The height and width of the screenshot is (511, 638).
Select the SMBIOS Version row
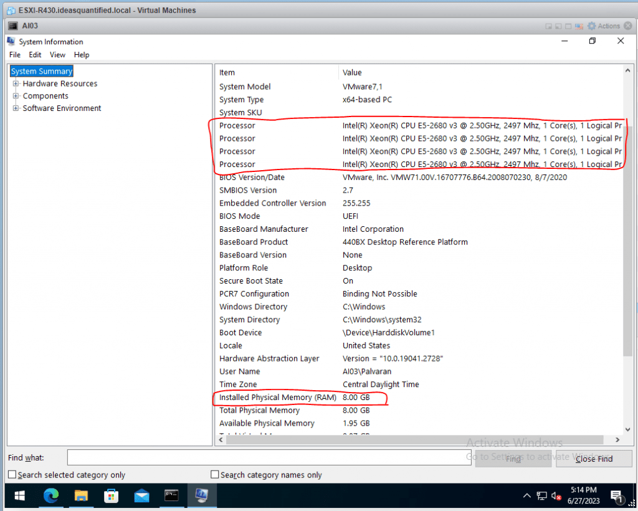[419, 191]
